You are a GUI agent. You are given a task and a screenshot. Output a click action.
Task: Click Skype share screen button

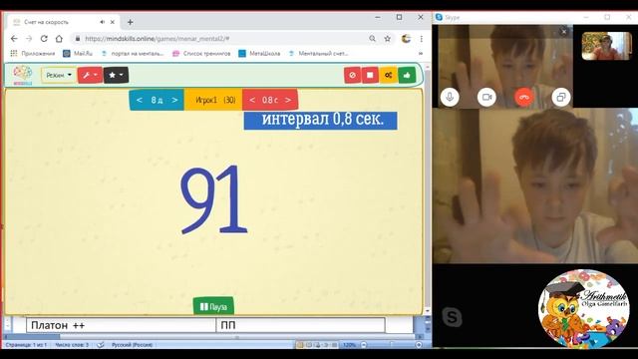[560, 98]
